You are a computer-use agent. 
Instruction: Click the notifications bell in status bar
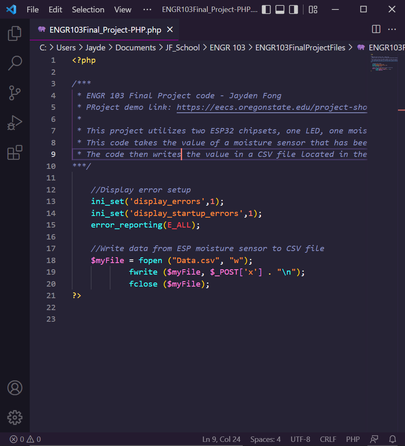point(393,439)
